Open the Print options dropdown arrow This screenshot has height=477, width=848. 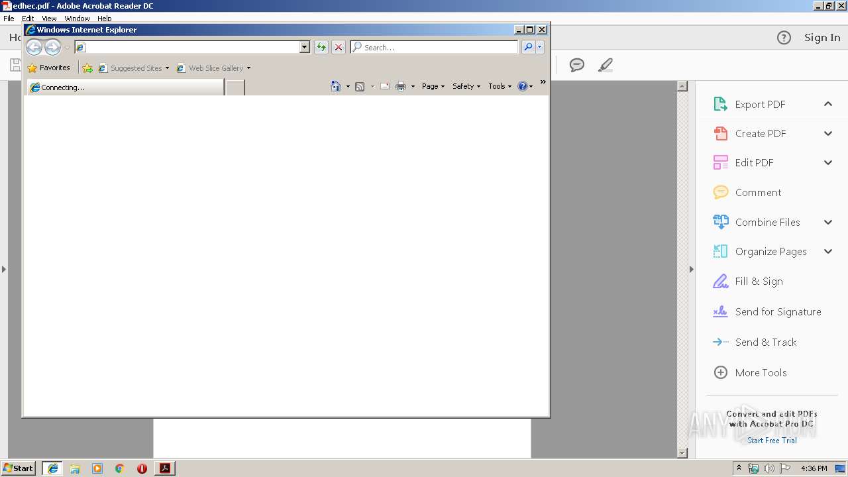413,86
